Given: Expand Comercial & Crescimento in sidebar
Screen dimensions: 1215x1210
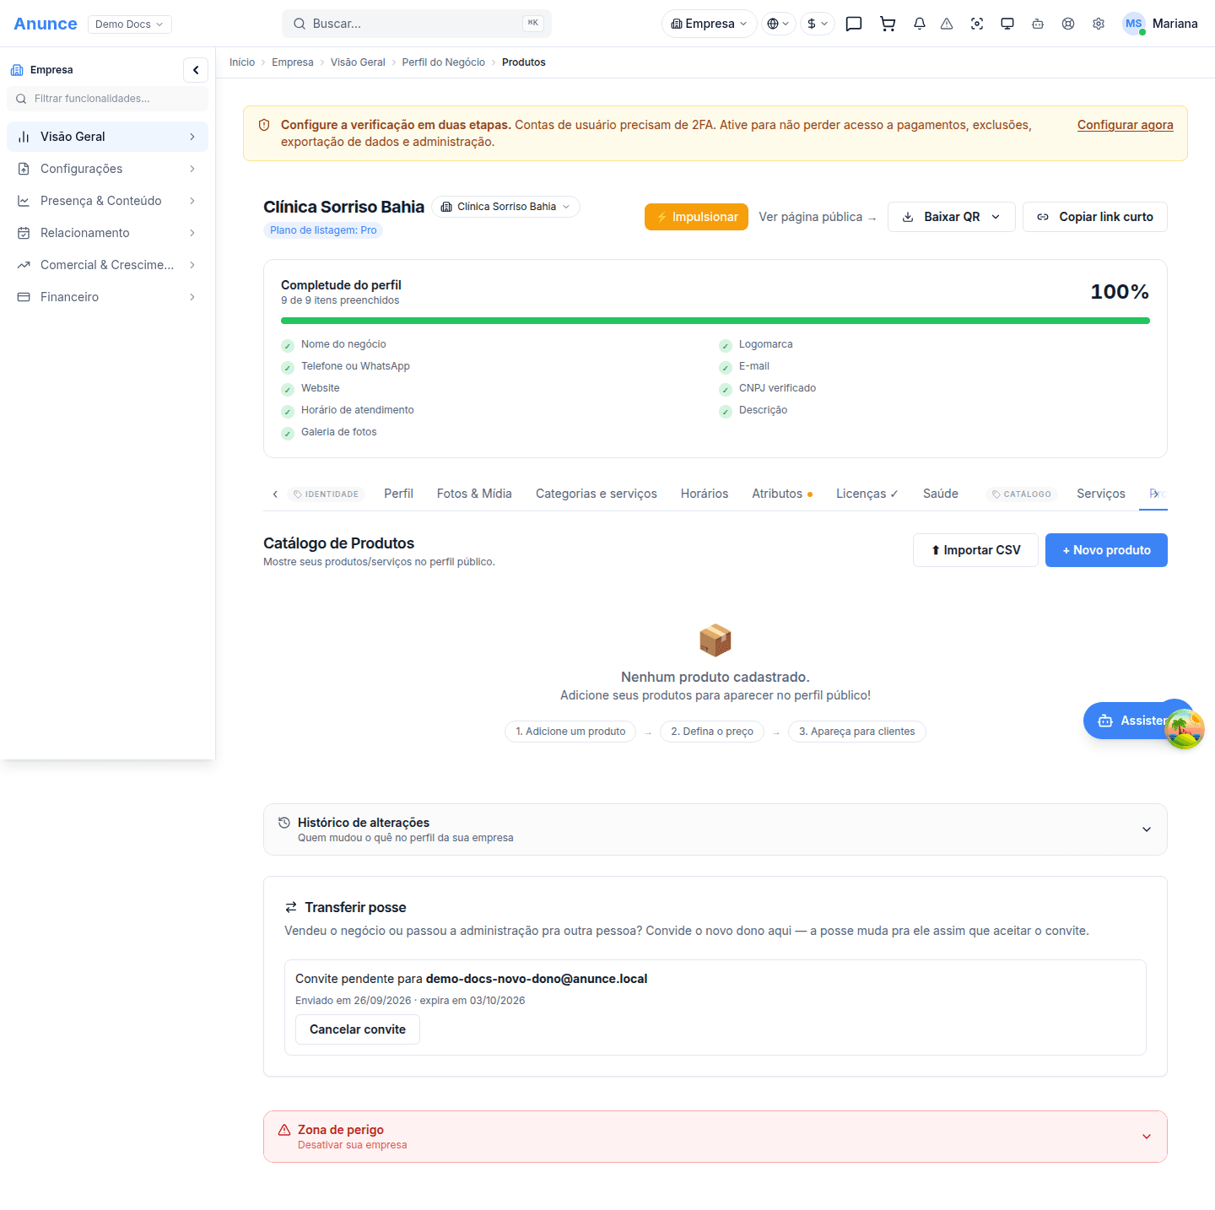Looking at the screenshot, I should pos(107,265).
